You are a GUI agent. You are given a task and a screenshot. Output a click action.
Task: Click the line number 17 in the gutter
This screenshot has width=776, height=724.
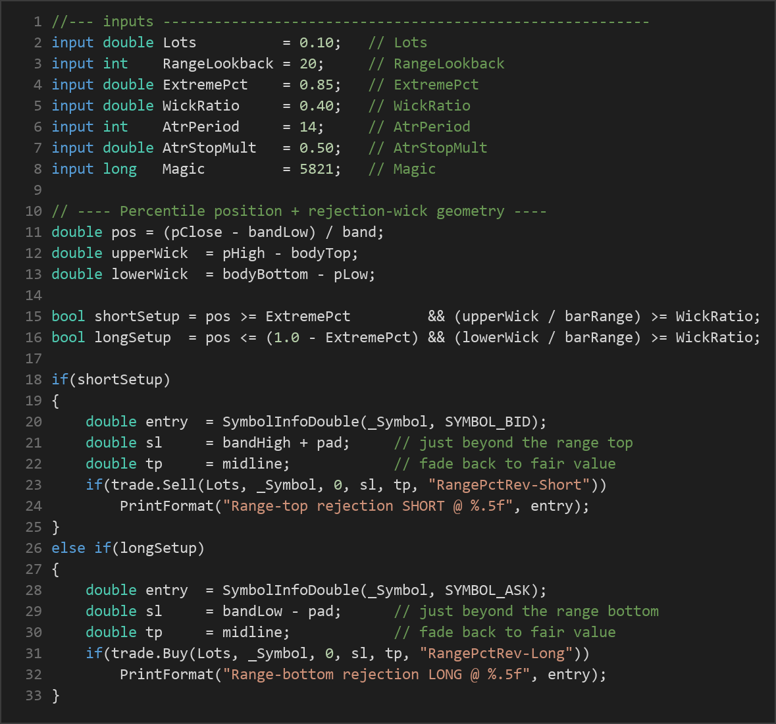click(x=34, y=359)
